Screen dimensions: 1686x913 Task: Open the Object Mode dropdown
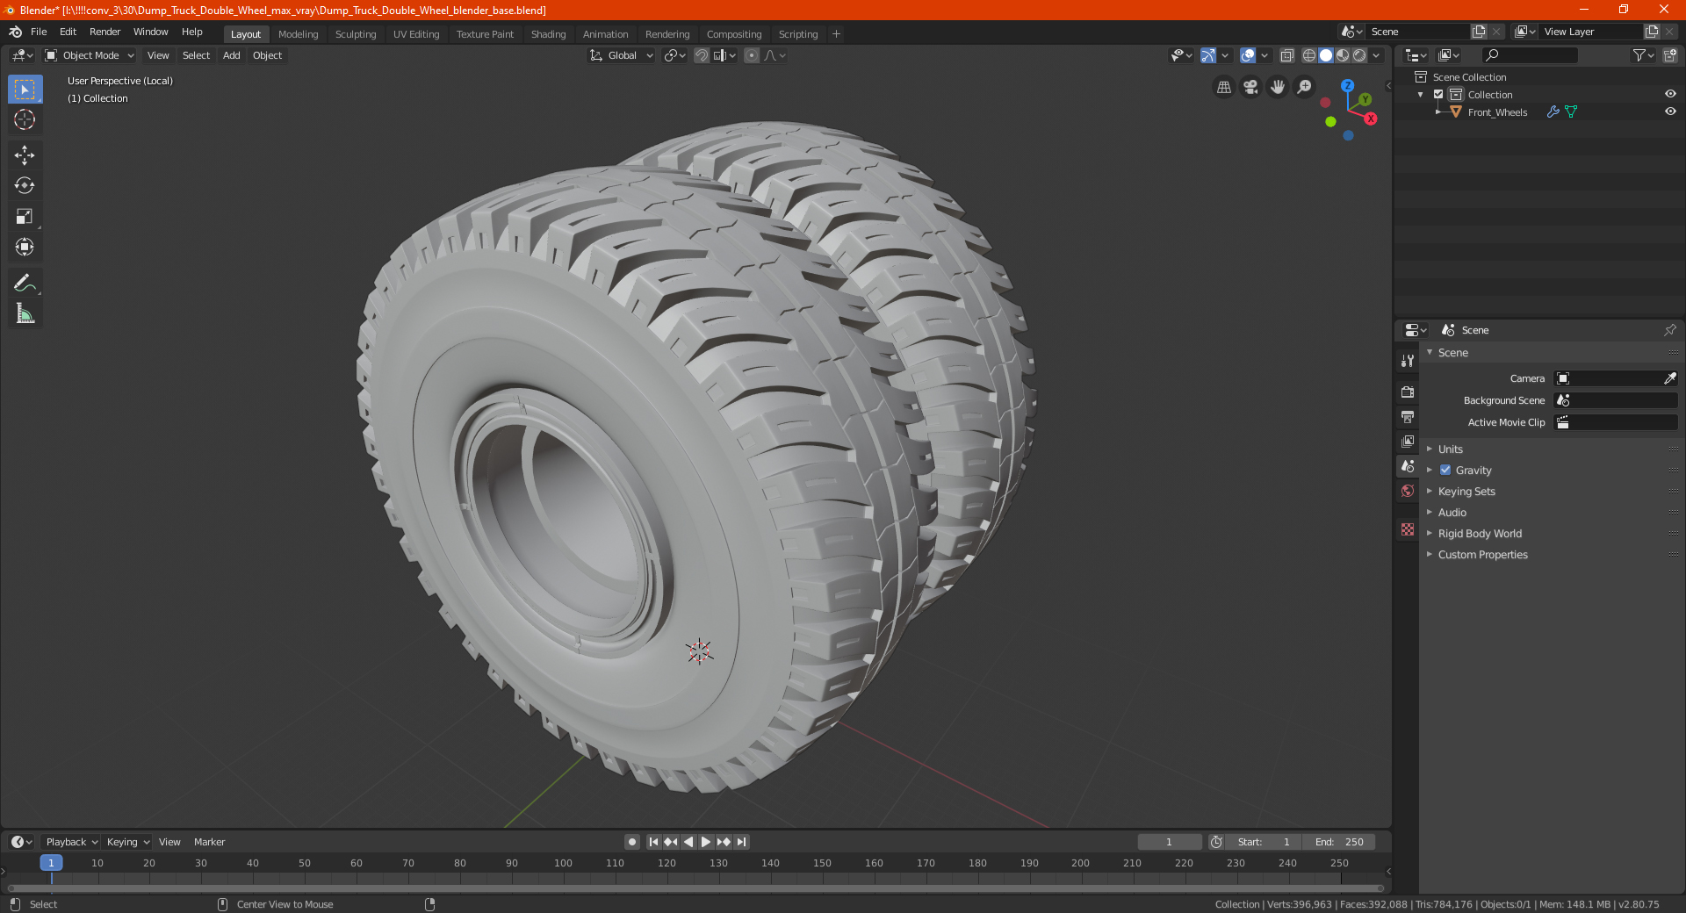[x=90, y=55]
